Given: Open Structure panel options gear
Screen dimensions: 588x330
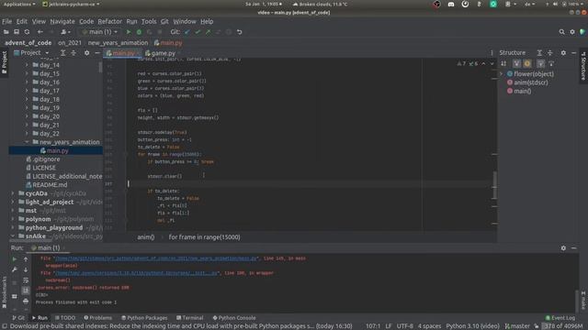Looking at the screenshot, I should (x=563, y=53).
